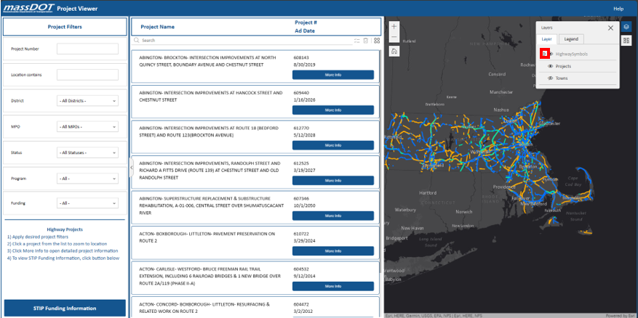This screenshot has height=318, width=638.
Task: Click More Info for project 612770
Action: point(333,145)
